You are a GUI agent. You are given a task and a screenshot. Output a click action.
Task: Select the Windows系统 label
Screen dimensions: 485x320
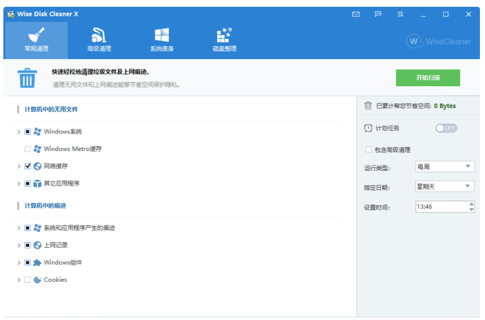coord(63,132)
